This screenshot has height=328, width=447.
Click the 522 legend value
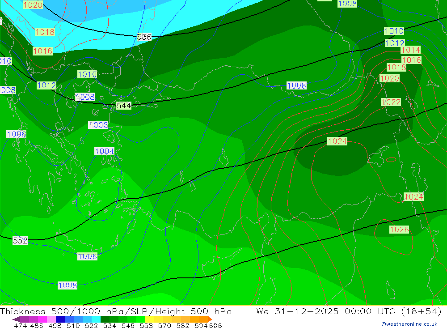[91, 325]
